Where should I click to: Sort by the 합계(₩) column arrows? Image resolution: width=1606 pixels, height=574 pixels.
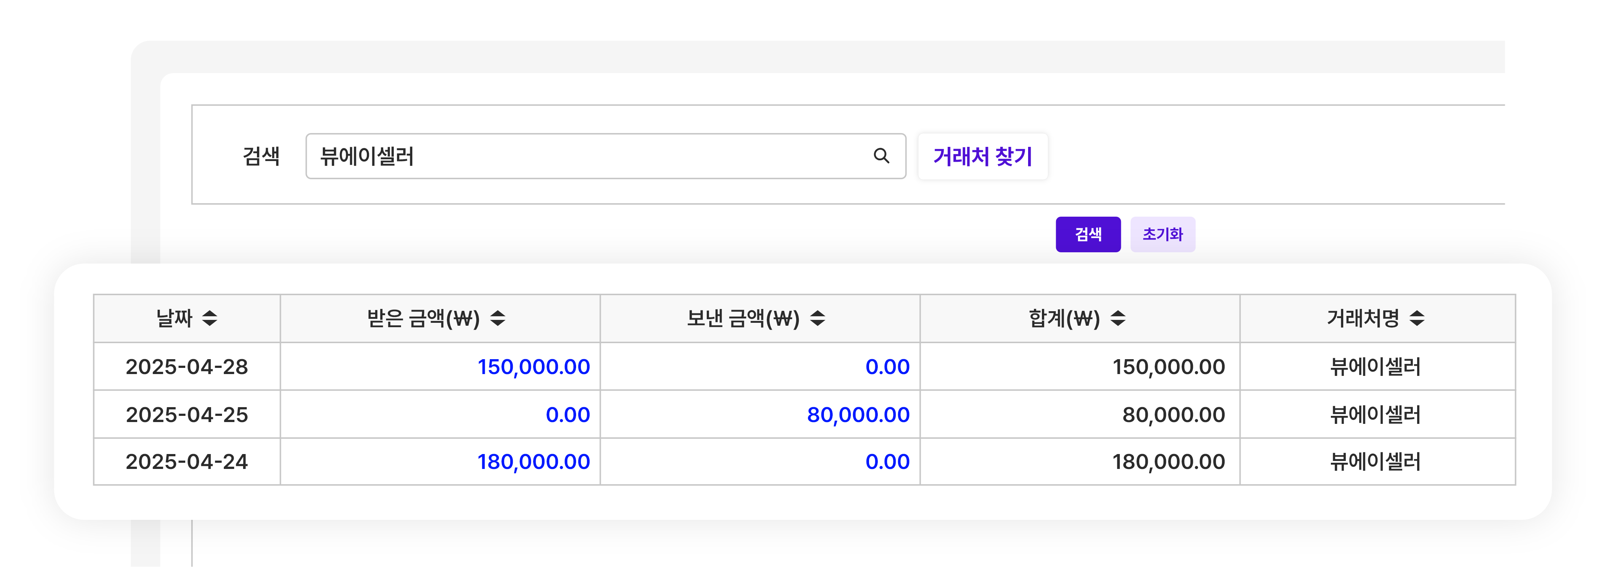(1118, 318)
